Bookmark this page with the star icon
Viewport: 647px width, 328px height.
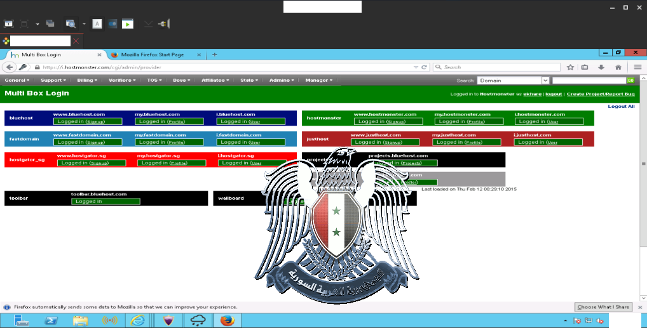570,67
